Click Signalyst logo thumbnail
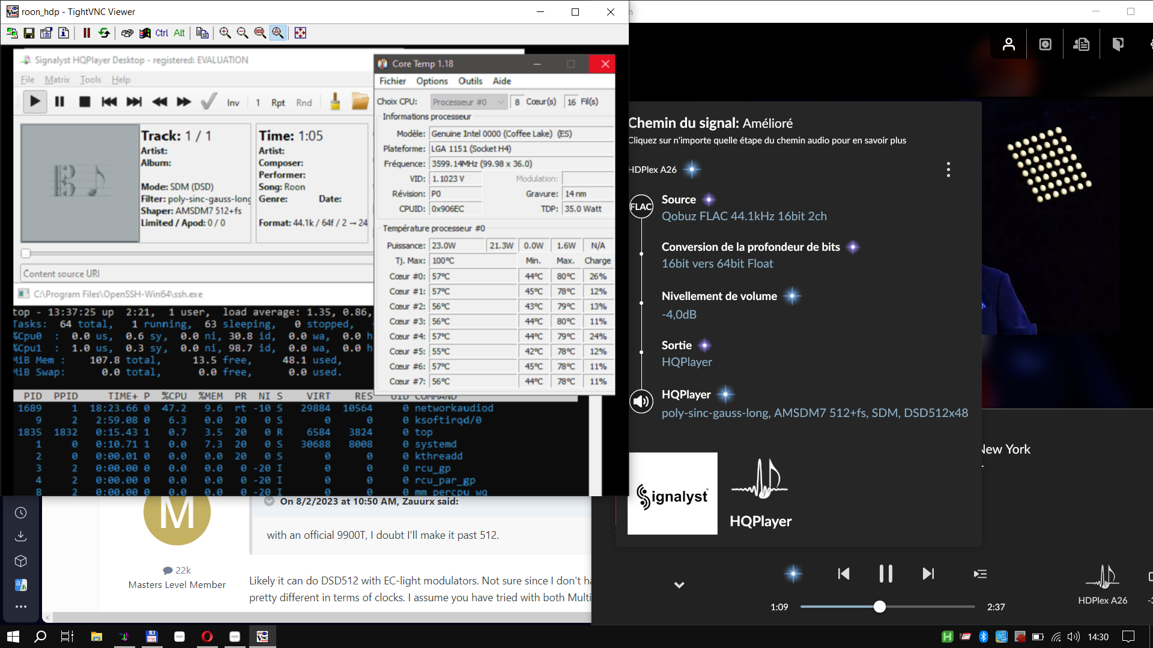Screen dimensions: 1153x648 (673, 493)
